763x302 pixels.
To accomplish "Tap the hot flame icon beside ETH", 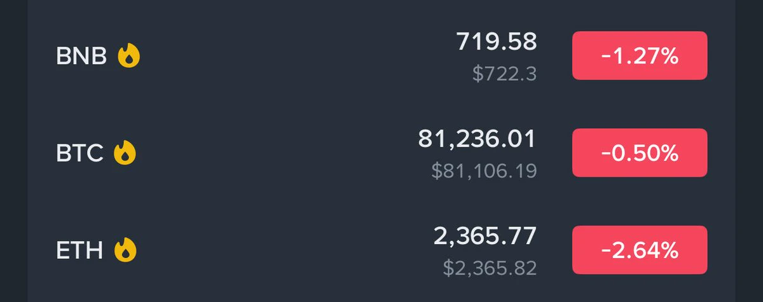I will 125,250.
